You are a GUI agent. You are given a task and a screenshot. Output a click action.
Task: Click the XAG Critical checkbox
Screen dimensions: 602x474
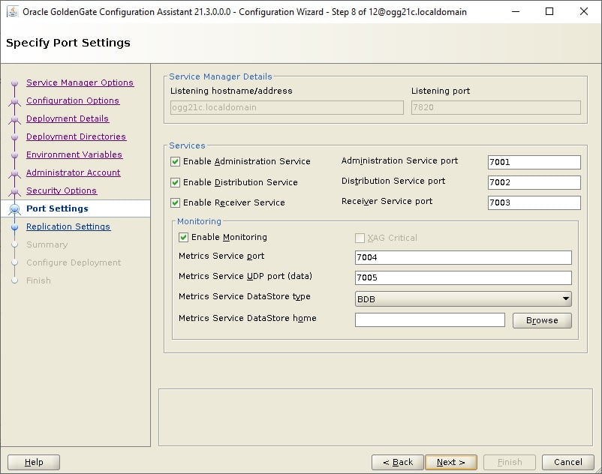360,238
